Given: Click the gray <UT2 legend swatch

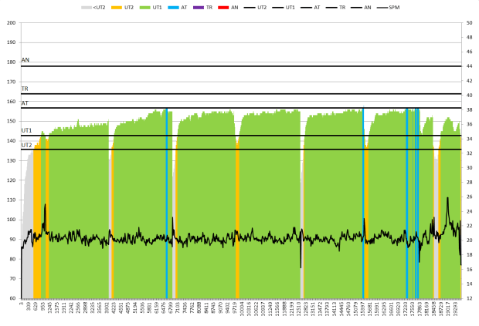Looking at the screenshot, I should 87,7.
